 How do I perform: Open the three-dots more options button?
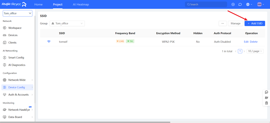pos(223,23)
